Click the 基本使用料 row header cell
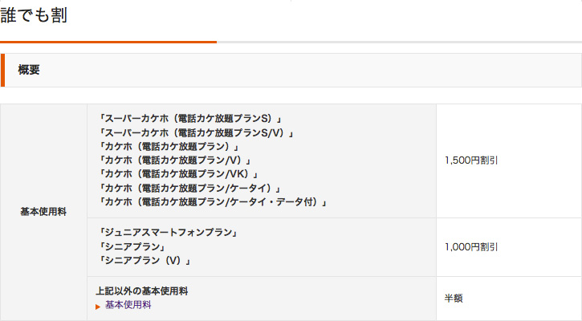Image resolution: width=582 pixels, height=321 pixels. tap(43, 212)
